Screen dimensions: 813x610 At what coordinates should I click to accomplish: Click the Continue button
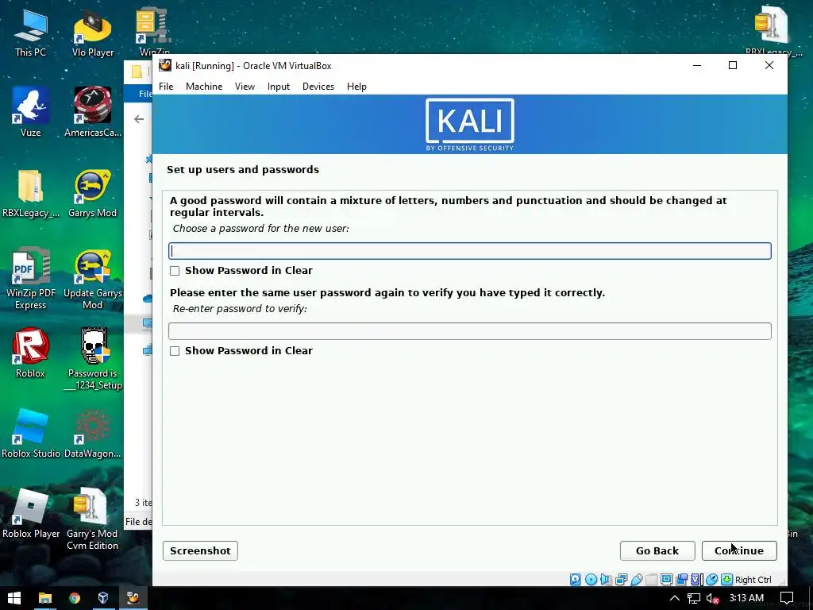739,551
